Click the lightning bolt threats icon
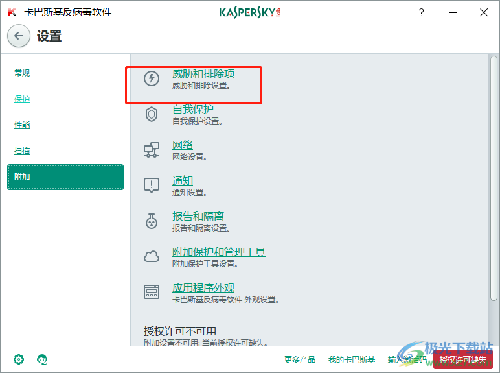This screenshot has width=500, height=373. click(x=152, y=78)
